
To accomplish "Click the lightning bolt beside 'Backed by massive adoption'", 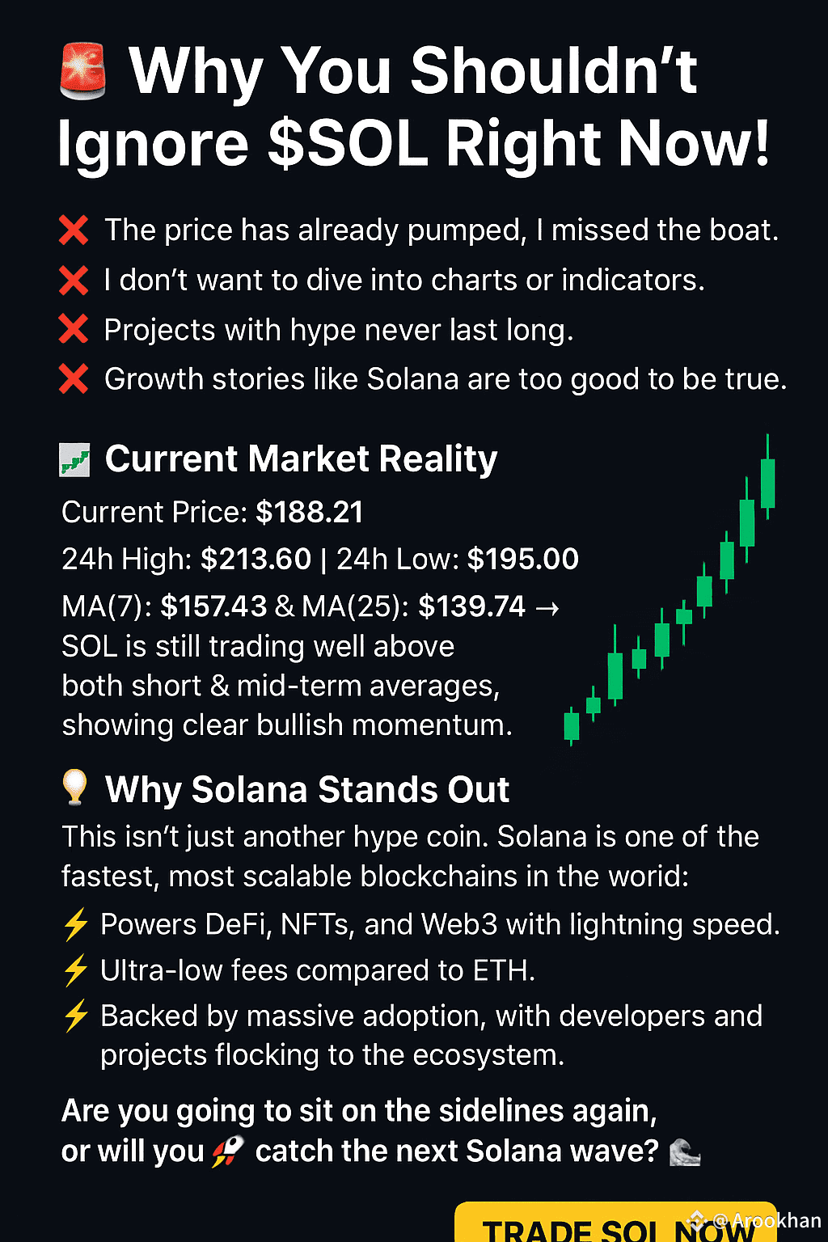I will point(76,1016).
